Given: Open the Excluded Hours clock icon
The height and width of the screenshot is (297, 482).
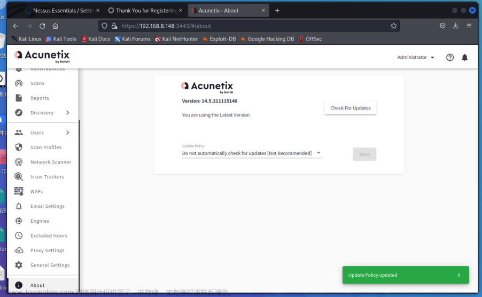Looking at the screenshot, I should 19,236.
